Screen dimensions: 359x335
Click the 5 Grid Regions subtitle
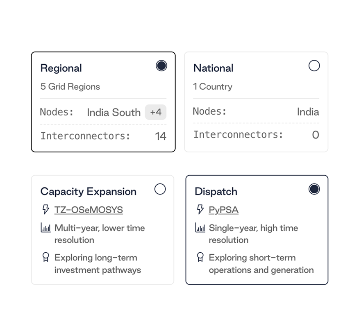tap(70, 86)
